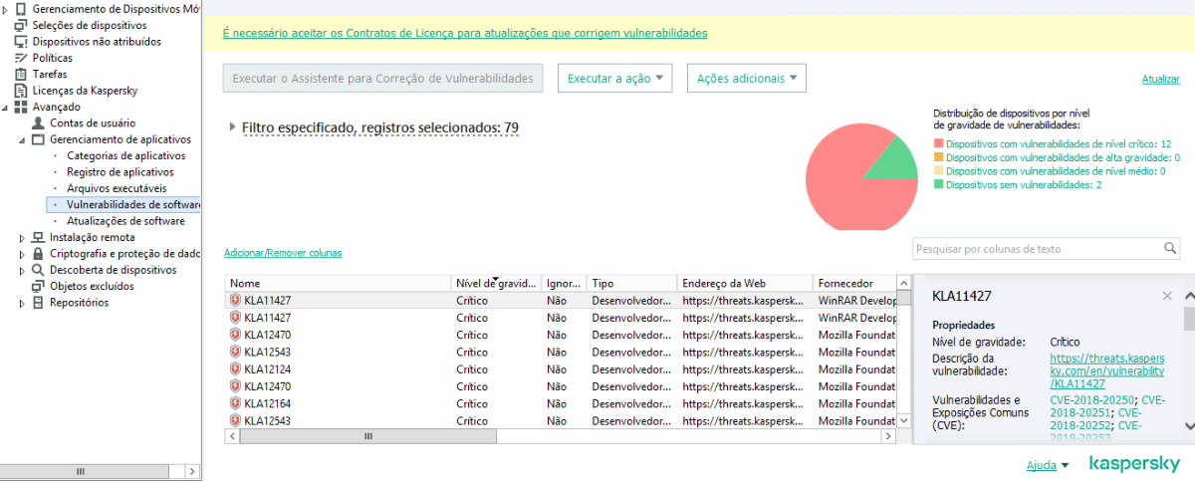The height and width of the screenshot is (481, 1195).
Task: Click the Tarefas icon in tree
Action: [21, 74]
